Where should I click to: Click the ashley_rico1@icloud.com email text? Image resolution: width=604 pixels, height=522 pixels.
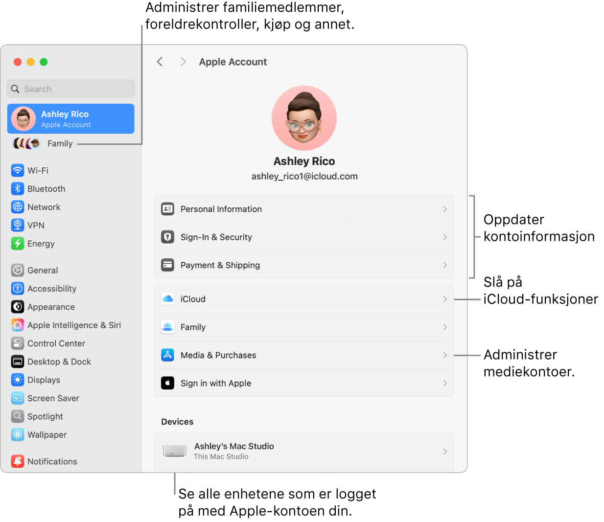pos(304,176)
